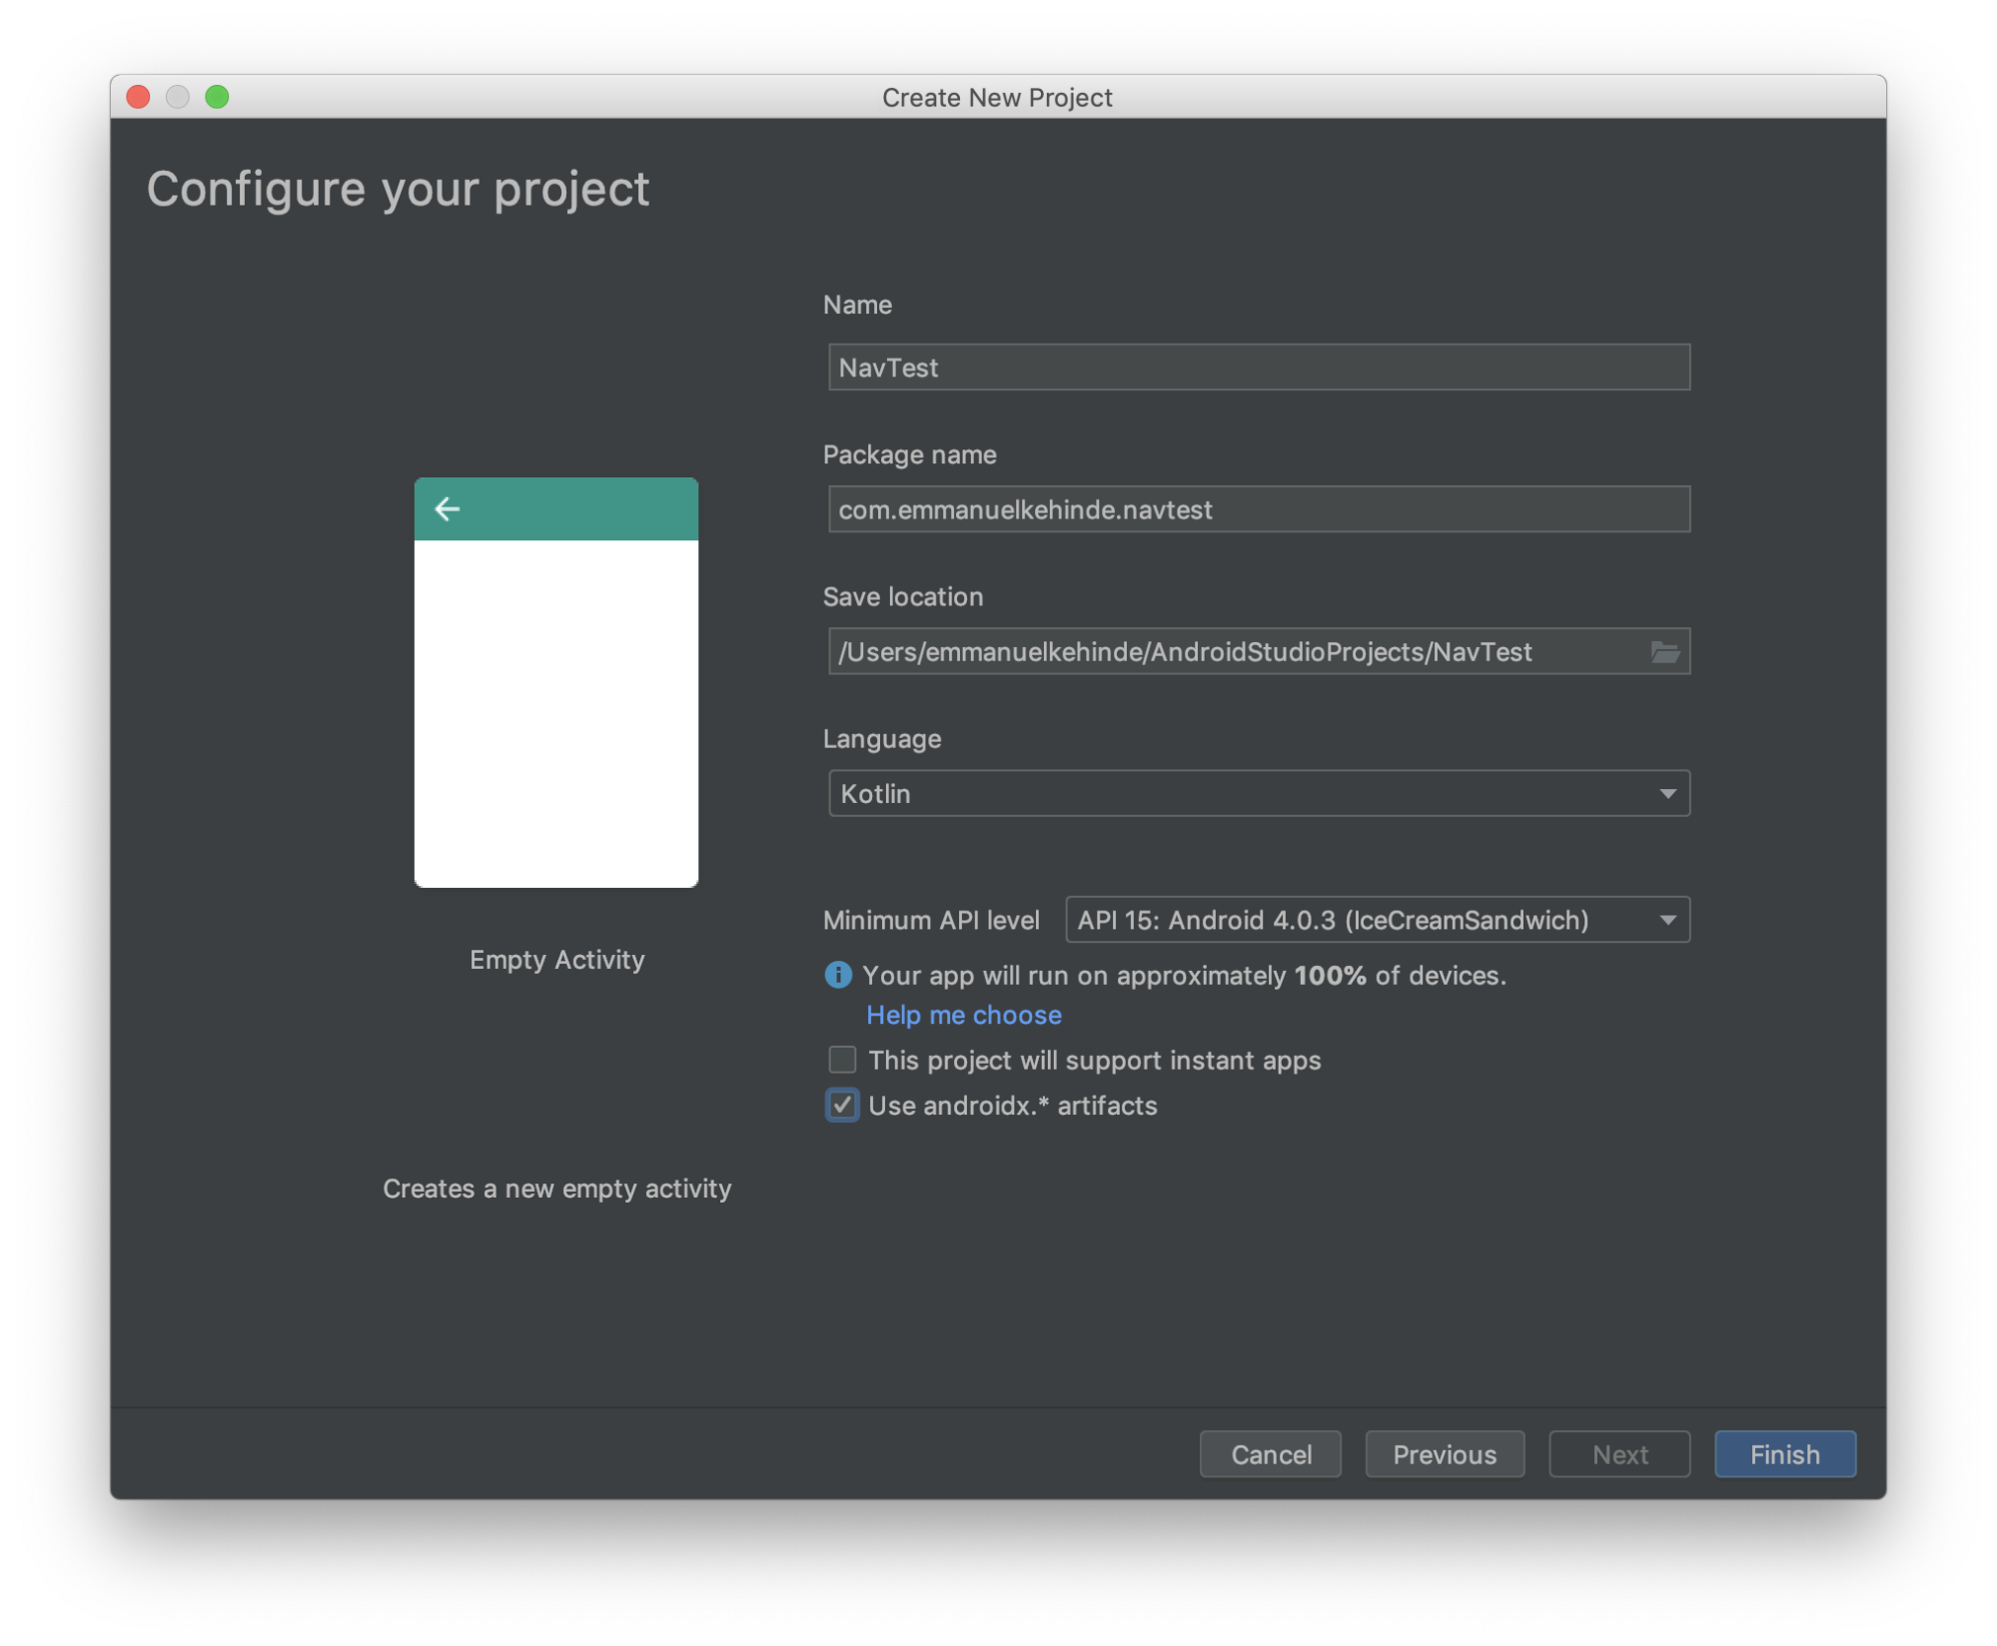Click the red close button on title bar

point(138,96)
